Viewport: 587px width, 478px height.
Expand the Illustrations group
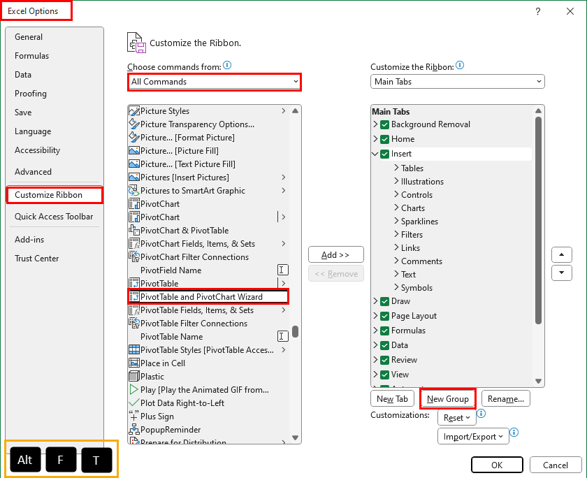396,181
